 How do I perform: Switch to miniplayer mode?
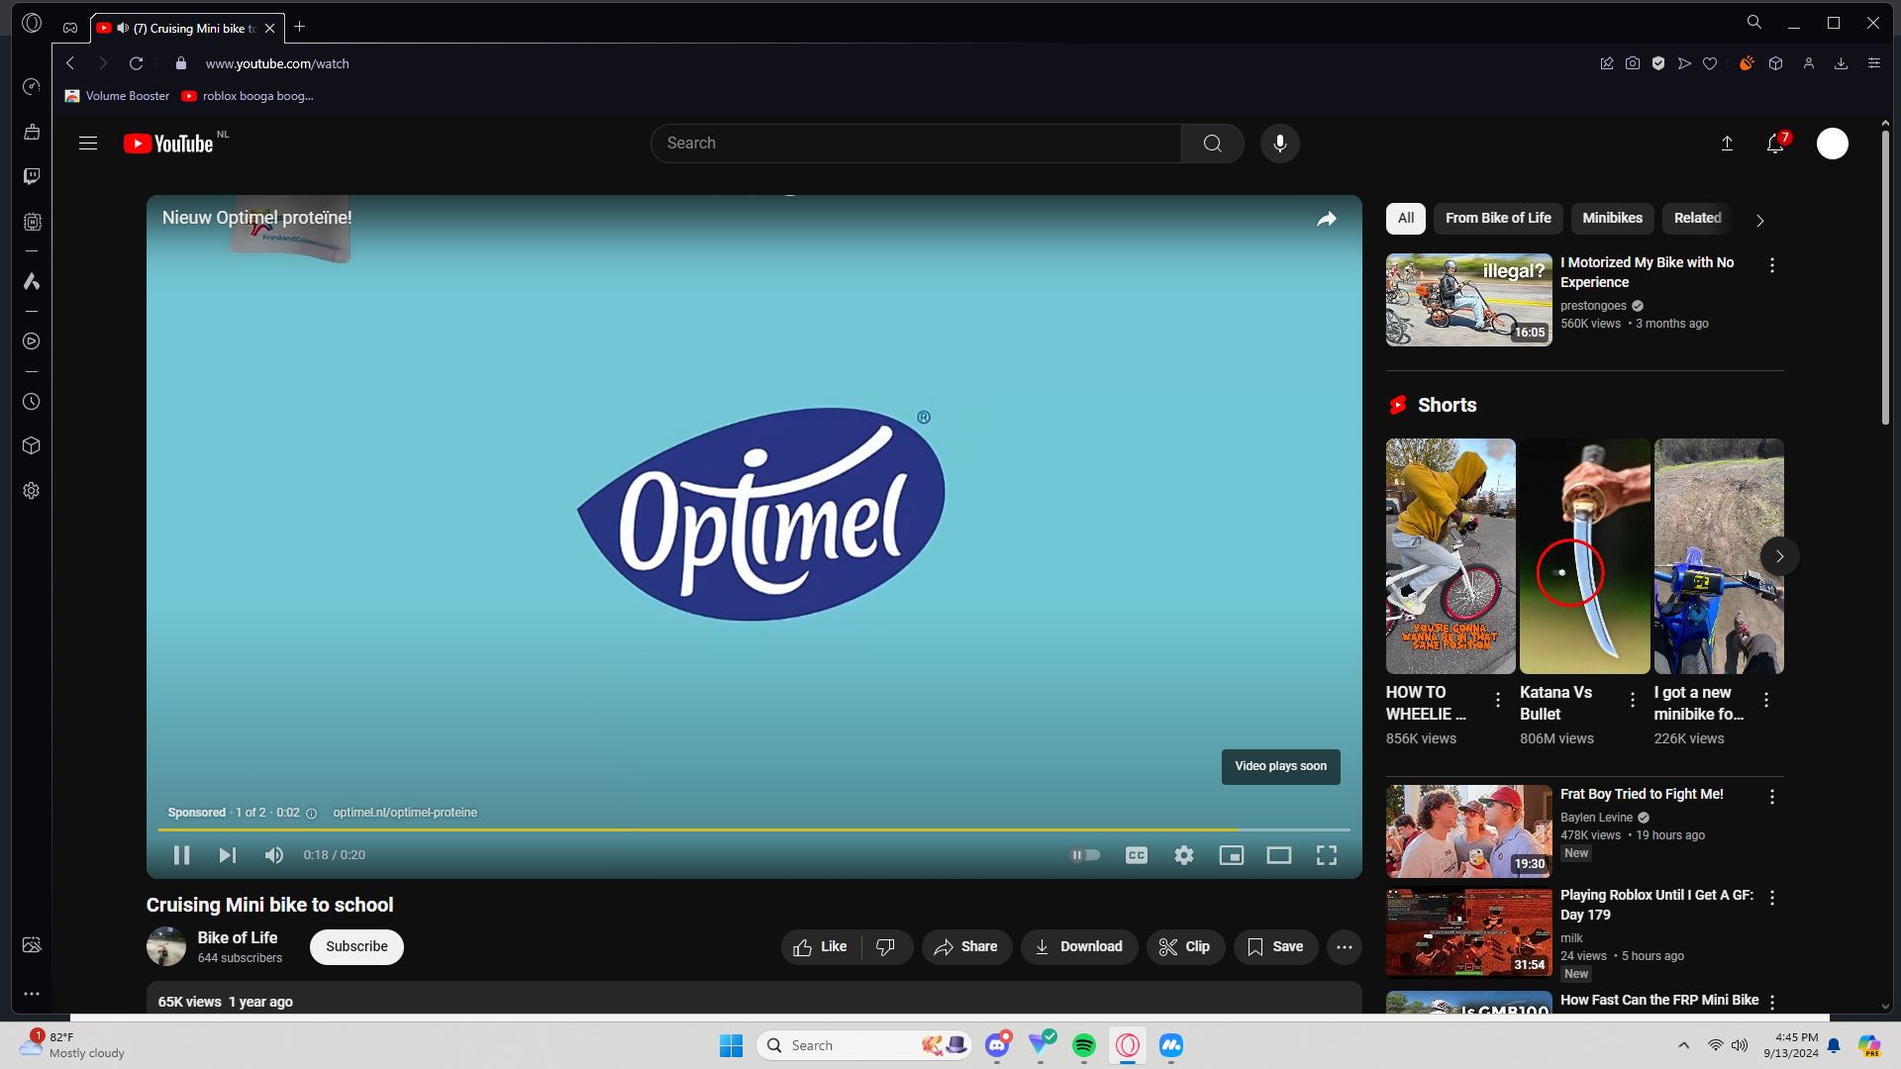coord(1232,855)
